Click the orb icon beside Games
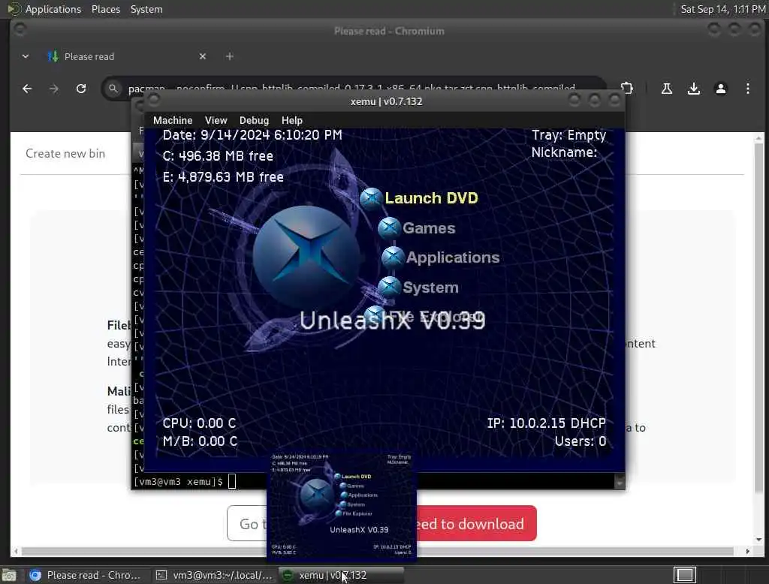This screenshot has height=584, width=769. (x=390, y=228)
